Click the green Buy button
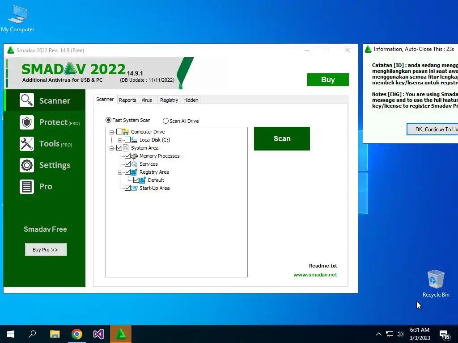458x343 pixels. 328,79
